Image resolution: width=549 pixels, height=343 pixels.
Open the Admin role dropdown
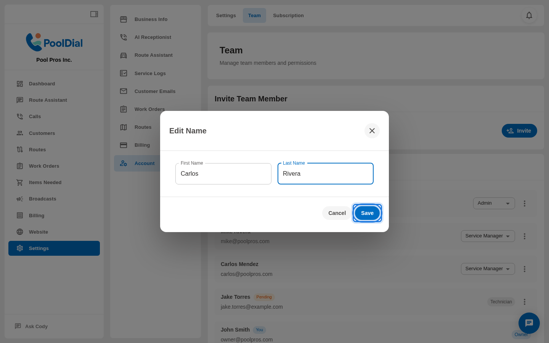(x=494, y=203)
